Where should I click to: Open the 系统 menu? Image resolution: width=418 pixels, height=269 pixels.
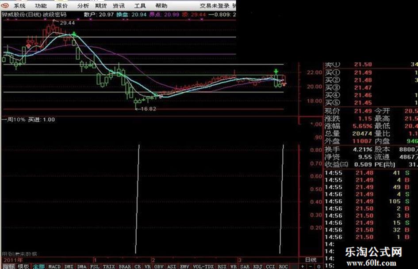19,6
